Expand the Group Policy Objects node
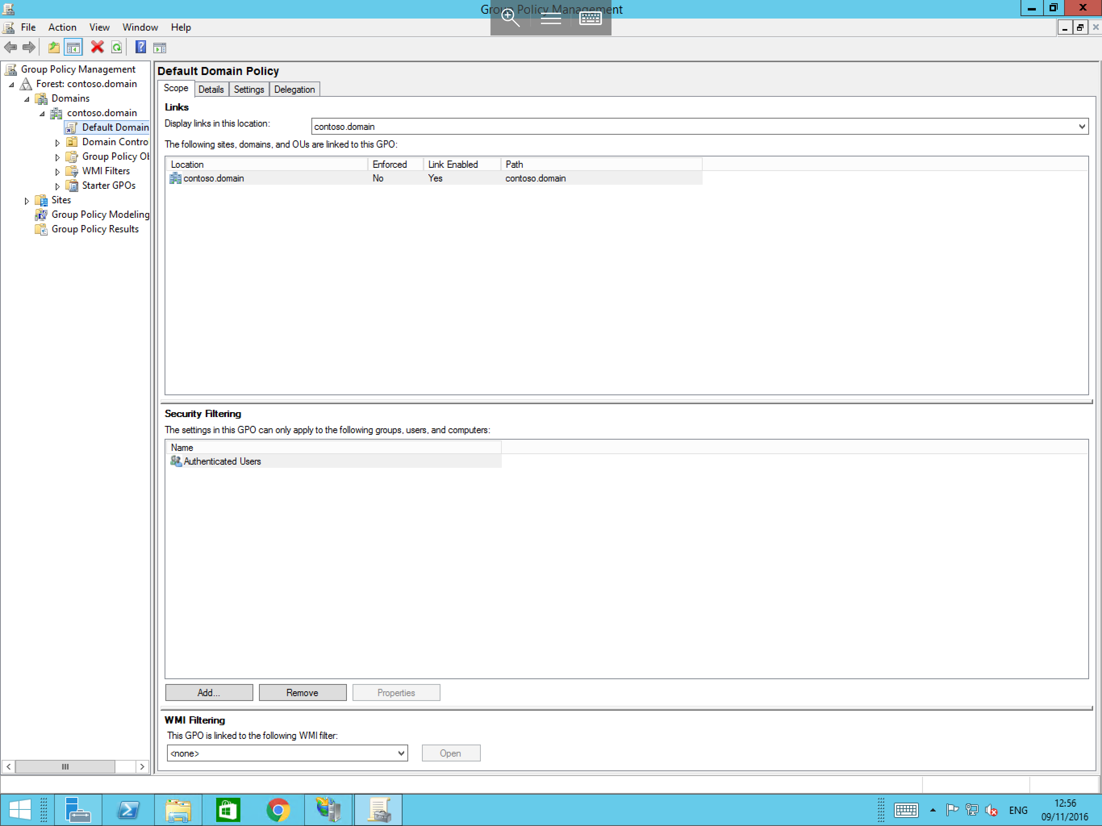Screen dimensions: 1102x826 click(57, 157)
